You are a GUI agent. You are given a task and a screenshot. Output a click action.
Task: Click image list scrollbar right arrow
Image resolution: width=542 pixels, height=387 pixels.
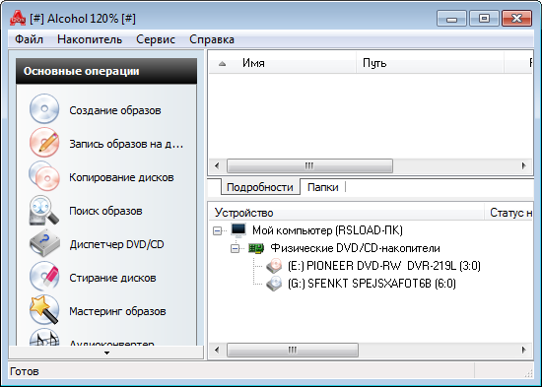pyautogui.click(x=524, y=165)
